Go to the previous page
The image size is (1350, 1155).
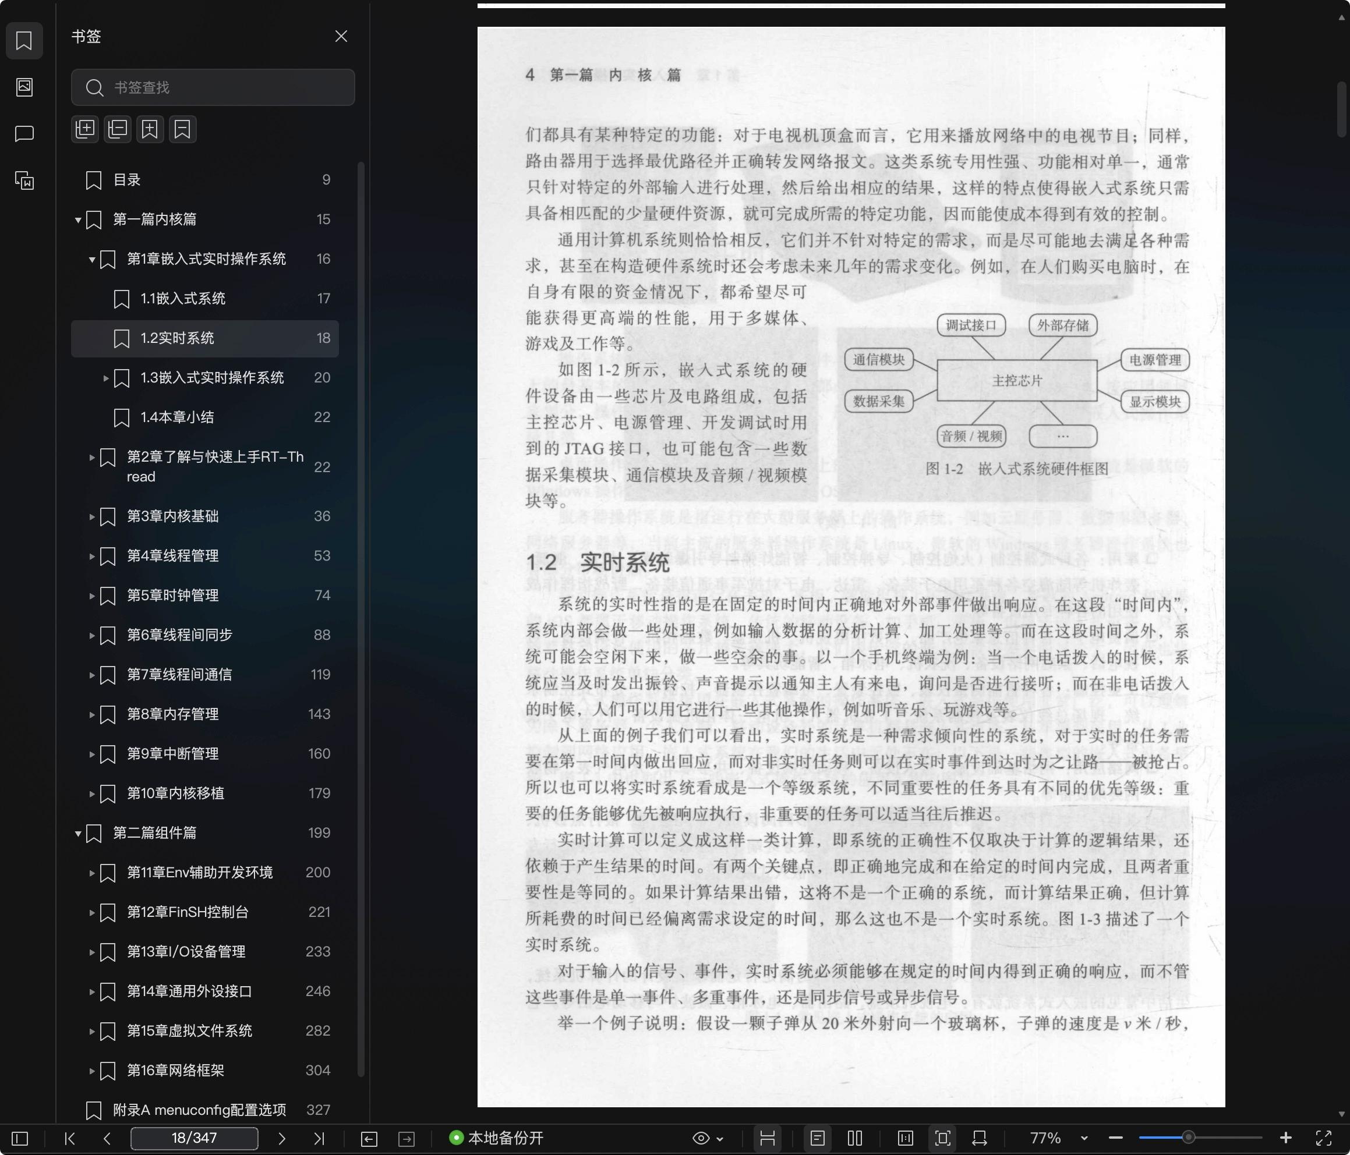point(107,1139)
